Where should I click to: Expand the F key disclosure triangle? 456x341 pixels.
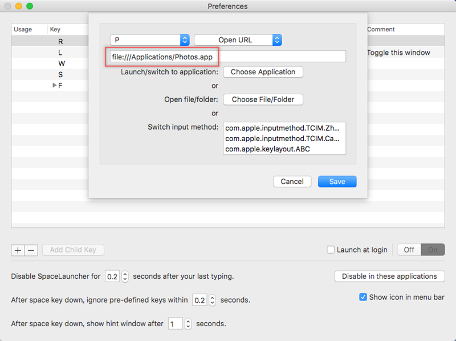pyautogui.click(x=55, y=85)
